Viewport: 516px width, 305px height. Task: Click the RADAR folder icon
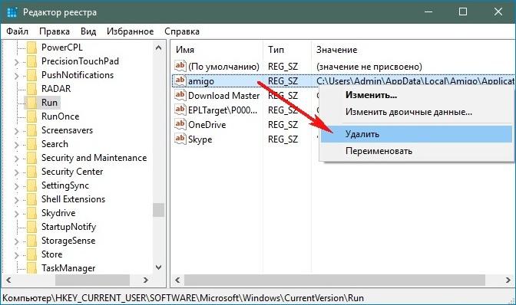click(31, 89)
